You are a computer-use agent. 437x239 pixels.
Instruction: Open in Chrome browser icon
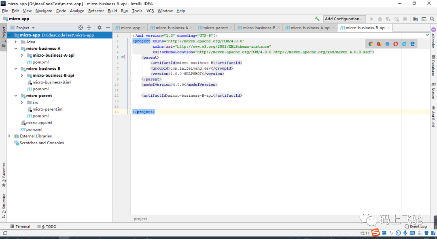point(370,44)
